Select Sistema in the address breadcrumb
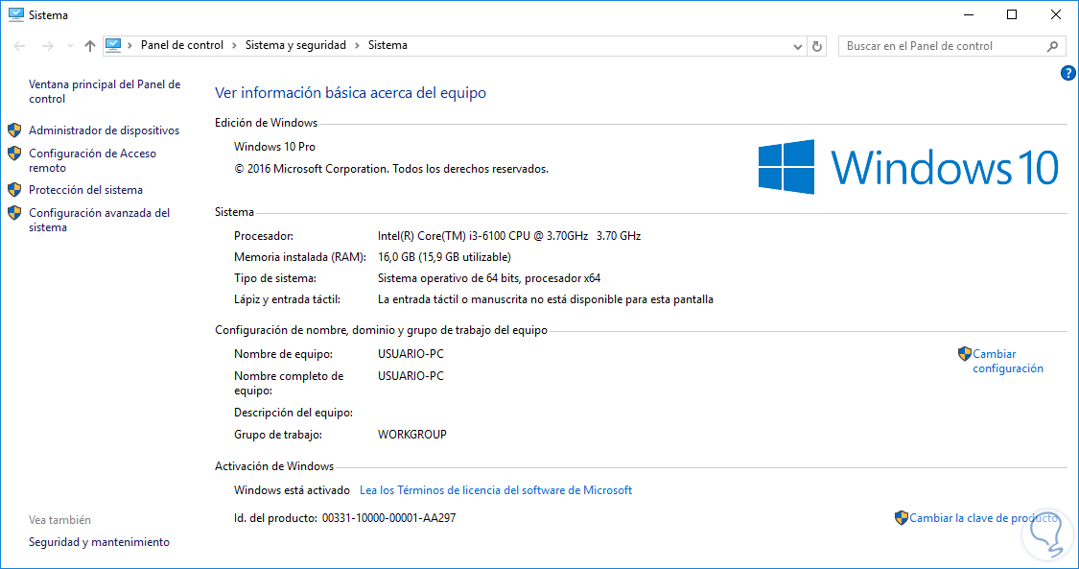The image size is (1079, 569). click(x=387, y=45)
